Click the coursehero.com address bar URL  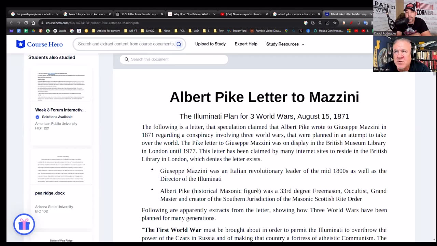point(93,23)
